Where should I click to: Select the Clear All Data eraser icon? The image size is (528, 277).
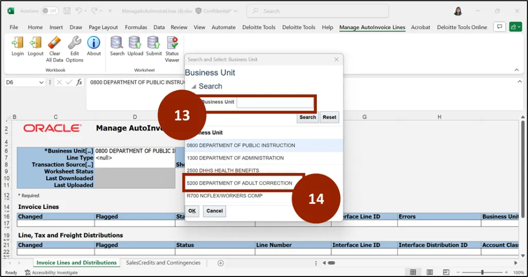tap(55, 44)
